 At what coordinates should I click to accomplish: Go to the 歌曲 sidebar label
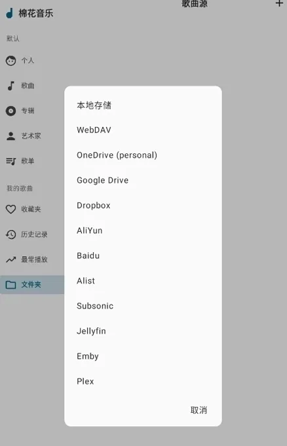(28, 86)
